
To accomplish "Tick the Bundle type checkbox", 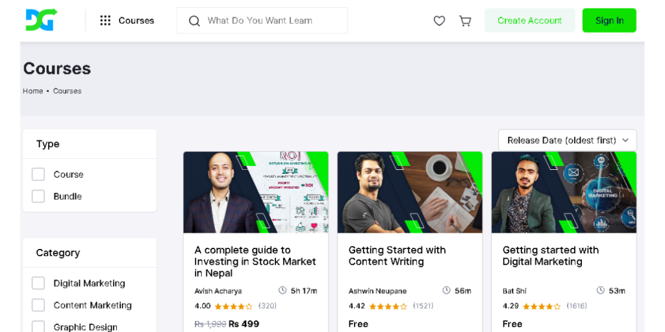I will [x=38, y=196].
